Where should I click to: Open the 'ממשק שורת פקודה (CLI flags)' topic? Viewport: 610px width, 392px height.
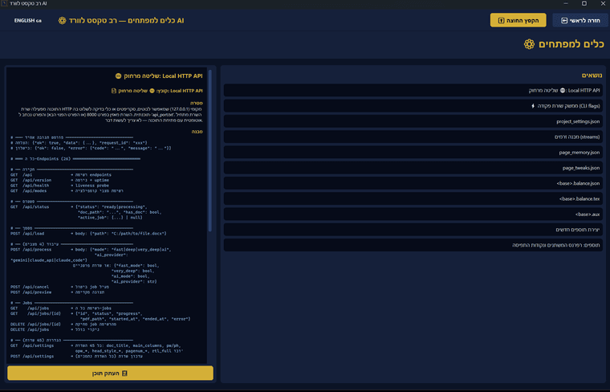click(413, 106)
